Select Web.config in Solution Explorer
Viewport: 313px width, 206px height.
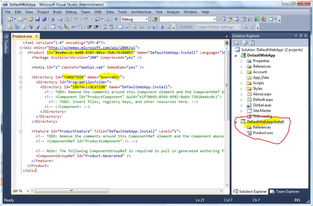coord(262,116)
